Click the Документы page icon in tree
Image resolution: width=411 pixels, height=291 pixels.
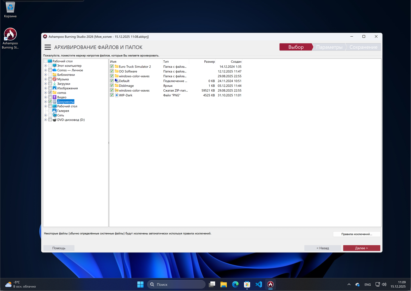tap(55, 102)
